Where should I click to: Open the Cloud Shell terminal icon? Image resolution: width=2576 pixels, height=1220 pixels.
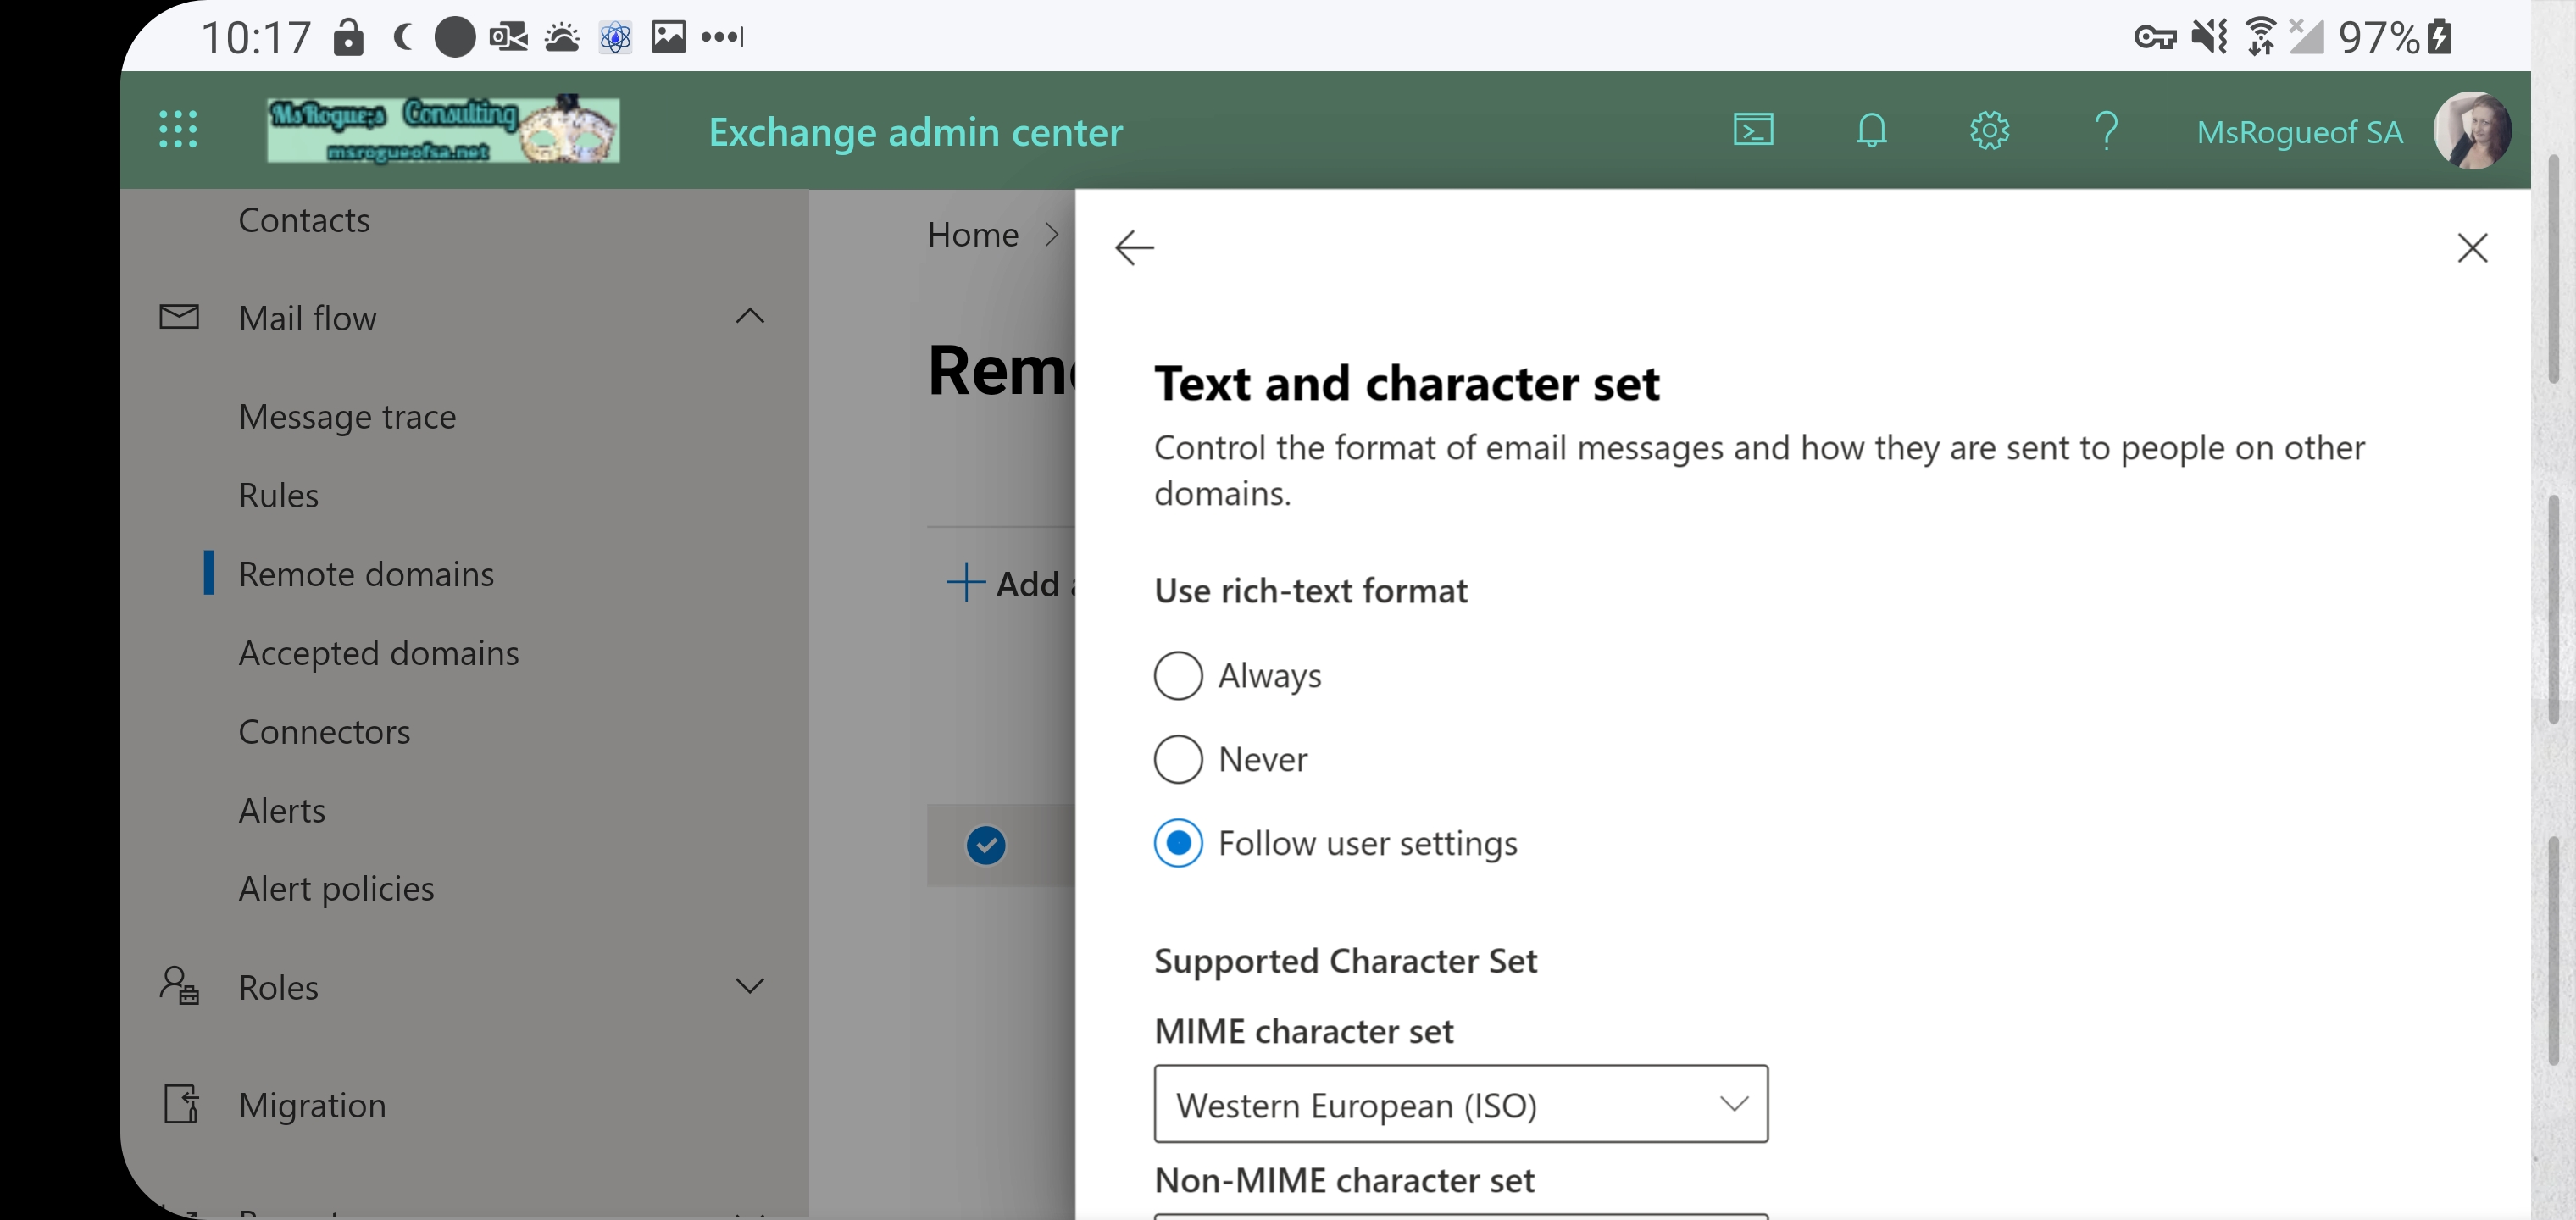[x=1753, y=130]
